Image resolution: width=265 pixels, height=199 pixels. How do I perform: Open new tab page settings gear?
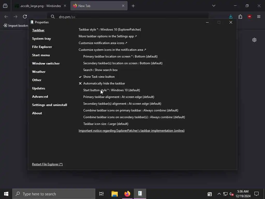coord(254,40)
